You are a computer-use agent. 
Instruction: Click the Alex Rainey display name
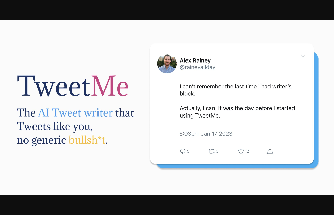(x=195, y=60)
